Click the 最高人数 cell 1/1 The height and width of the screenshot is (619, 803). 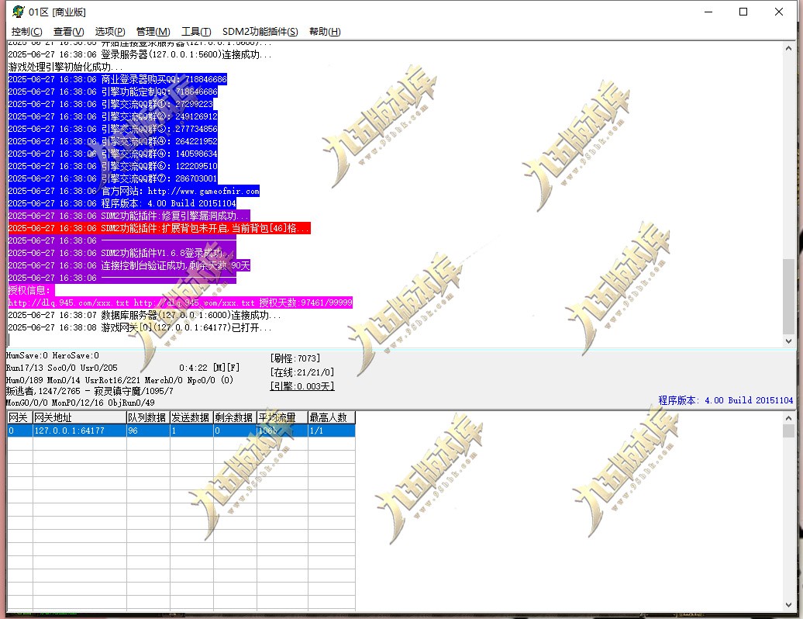coord(331,431)
